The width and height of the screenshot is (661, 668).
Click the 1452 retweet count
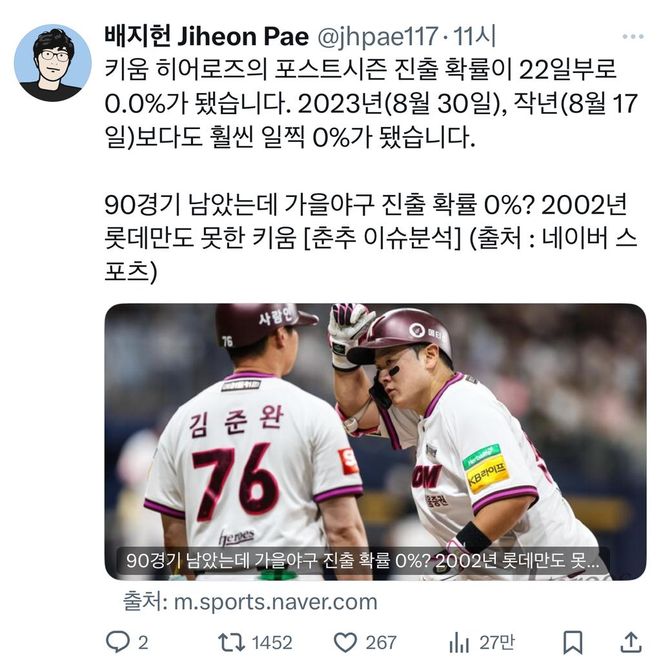272,643
